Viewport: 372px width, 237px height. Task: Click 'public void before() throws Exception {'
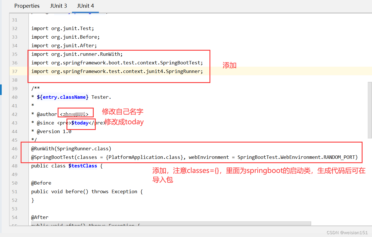[x=87, y=191]
